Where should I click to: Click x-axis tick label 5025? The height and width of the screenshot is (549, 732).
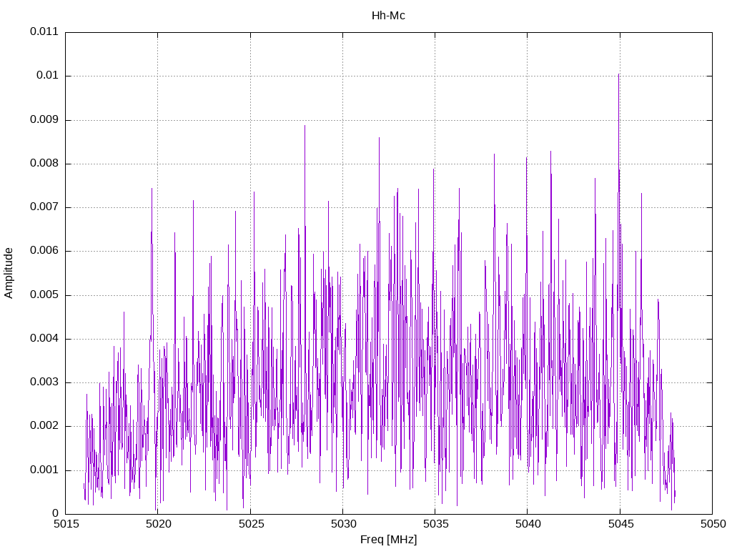[x=251, y=524]
